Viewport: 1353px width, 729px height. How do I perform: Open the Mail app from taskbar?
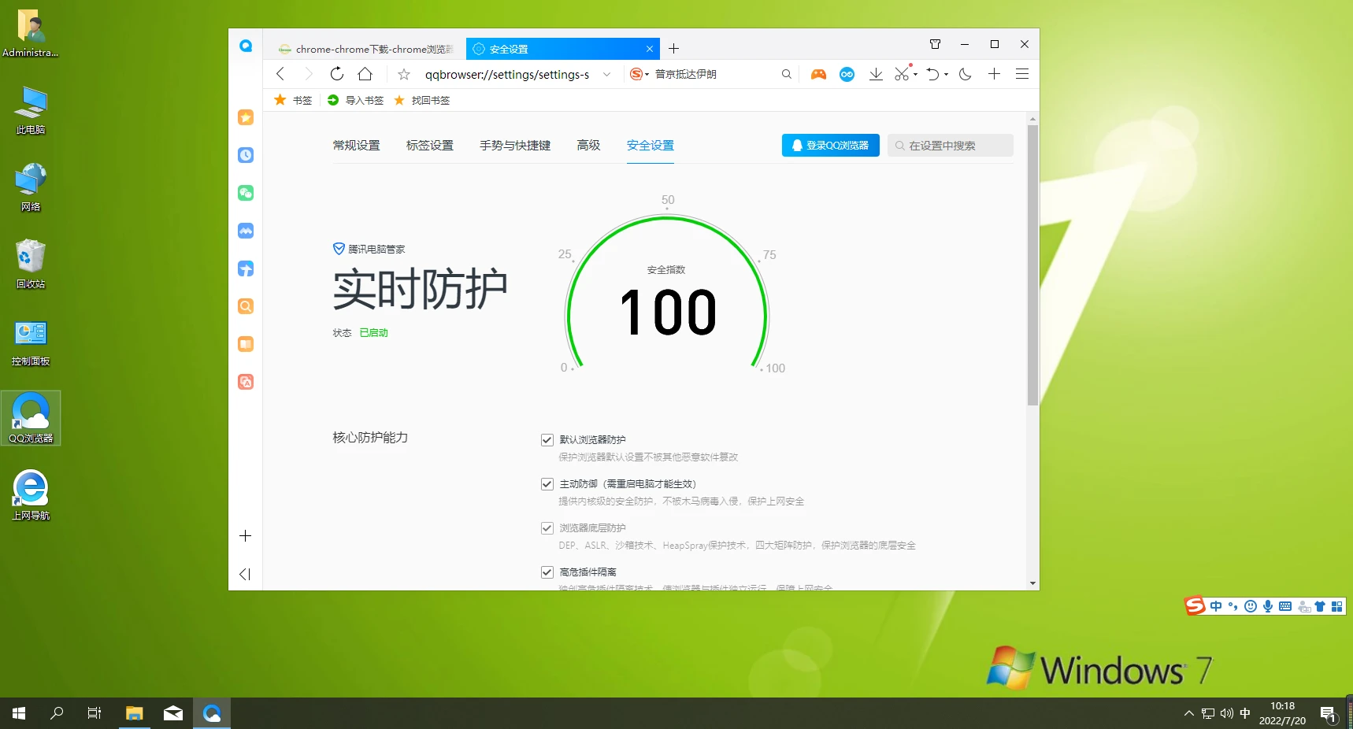pos(173,713)
